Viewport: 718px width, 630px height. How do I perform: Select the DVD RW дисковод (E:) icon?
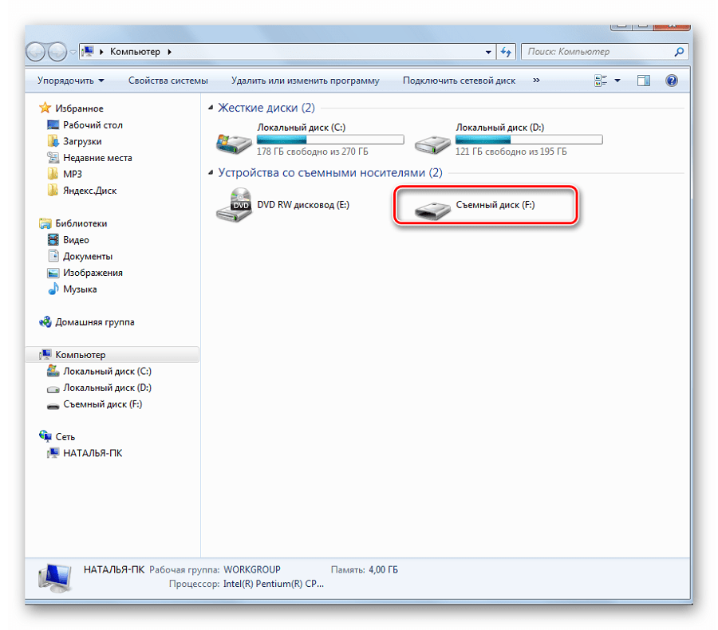point(234,205)
